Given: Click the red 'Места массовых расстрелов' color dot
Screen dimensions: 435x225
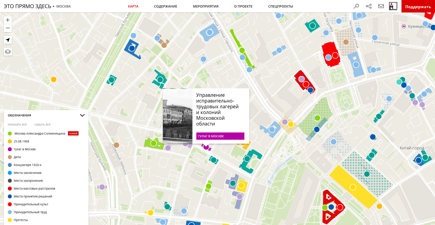Looking at the screenshot, I should 10,188.
